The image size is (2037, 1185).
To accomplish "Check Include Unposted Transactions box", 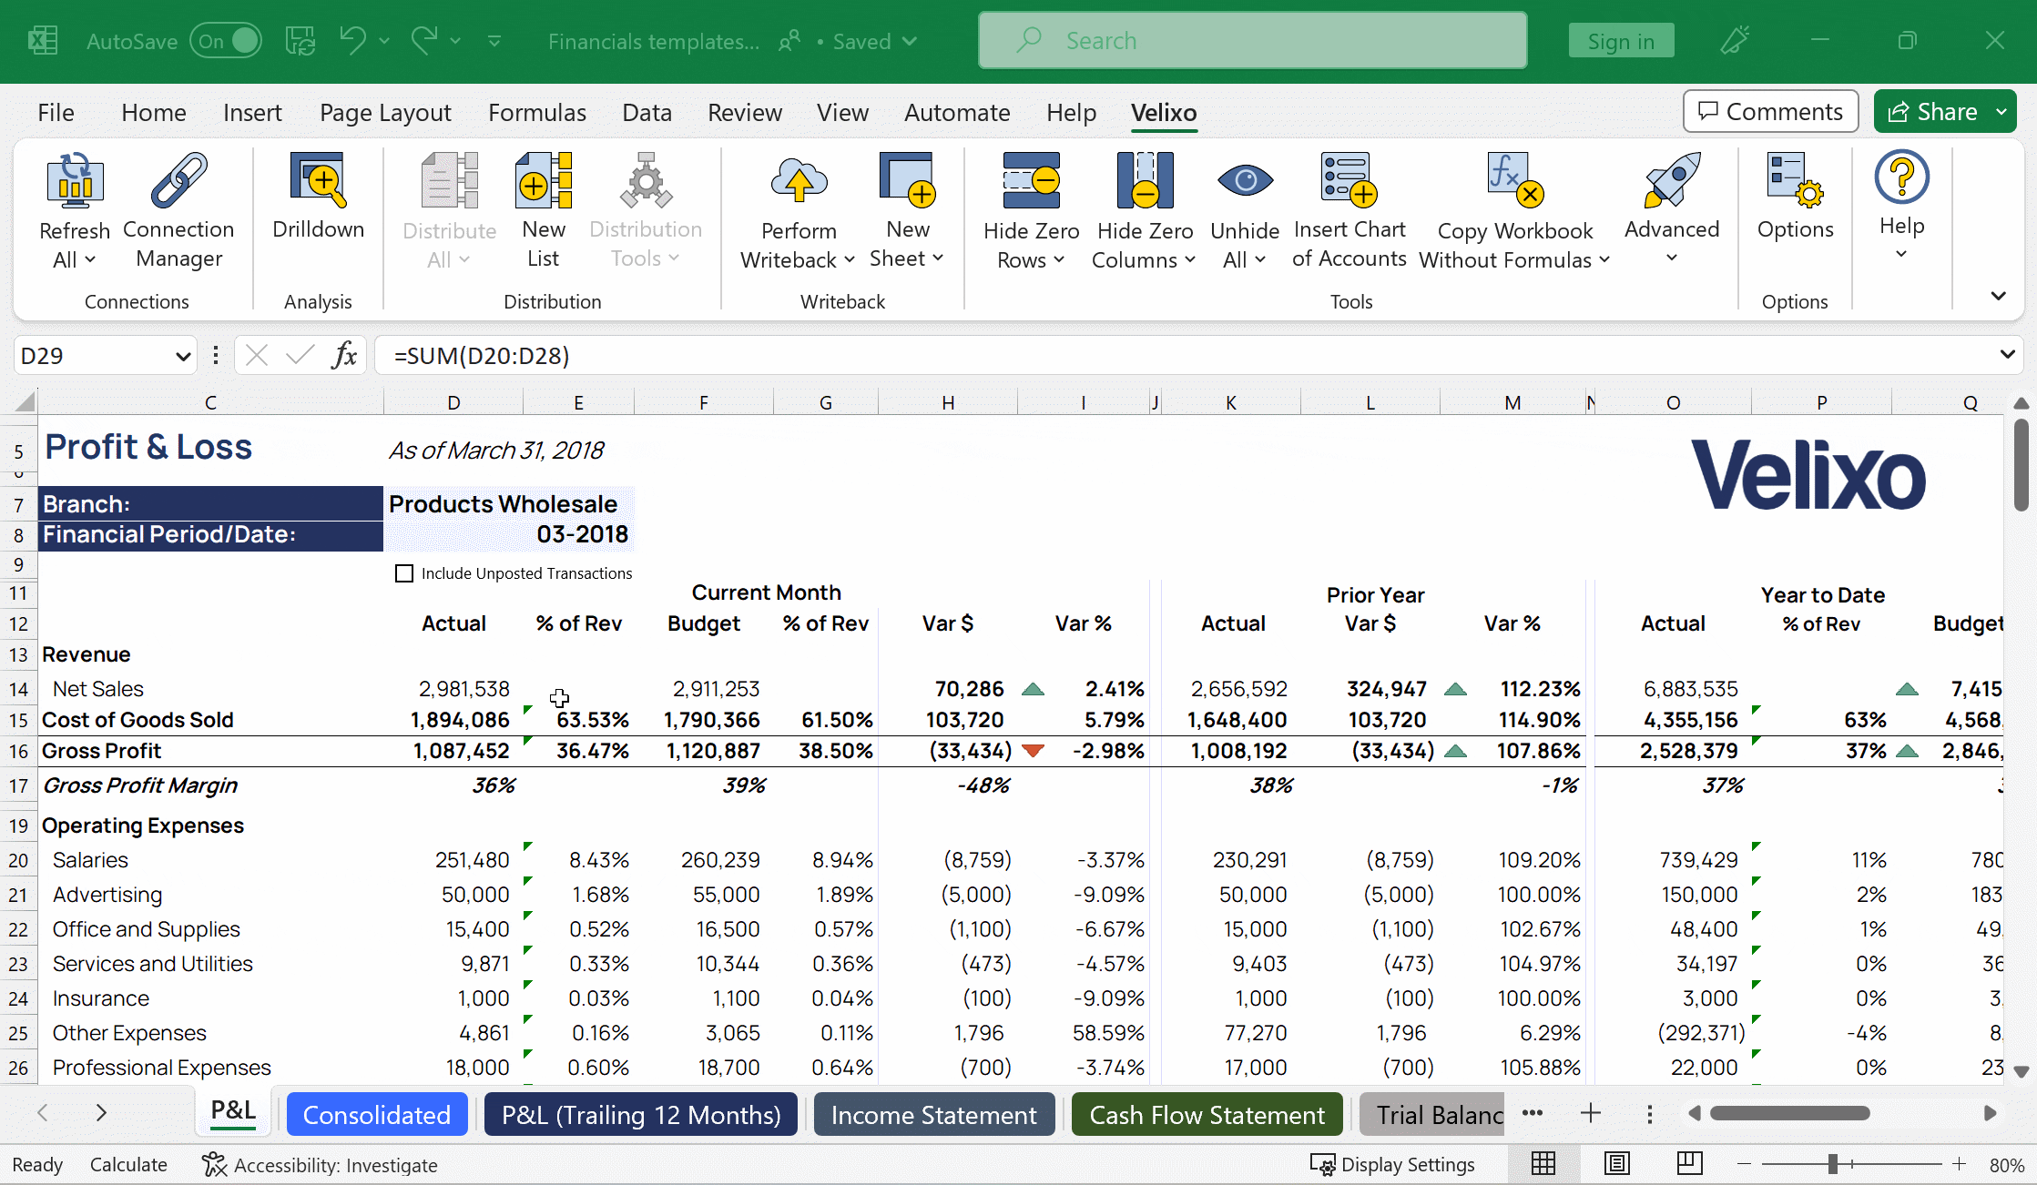I will tap(404, 573).
